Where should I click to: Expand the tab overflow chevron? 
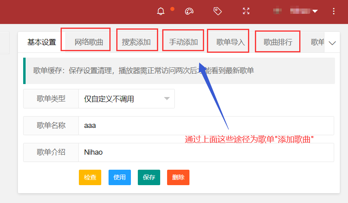pos(332,43)
